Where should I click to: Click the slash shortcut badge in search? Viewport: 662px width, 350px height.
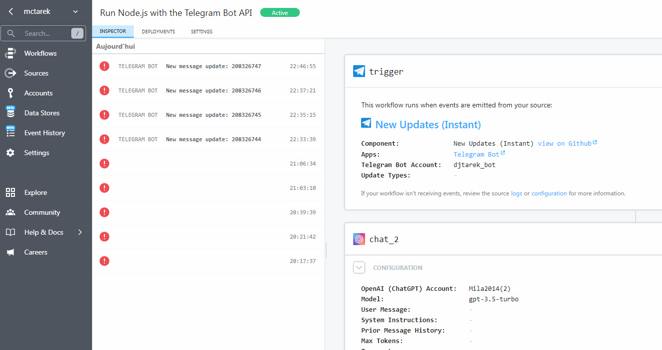[x=77, y=33]
